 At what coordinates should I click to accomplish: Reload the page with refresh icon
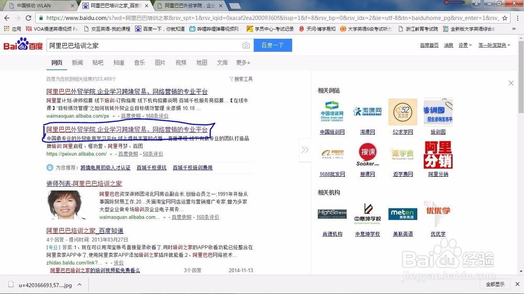28,18
